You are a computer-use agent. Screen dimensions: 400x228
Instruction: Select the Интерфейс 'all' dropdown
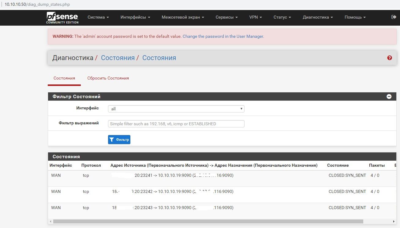point(176,109)
